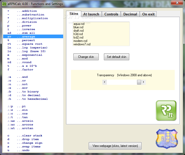Select the ;;t tan row
Image resolution: width=185 pixels, height=155 pixels.
tap(33, 117)
